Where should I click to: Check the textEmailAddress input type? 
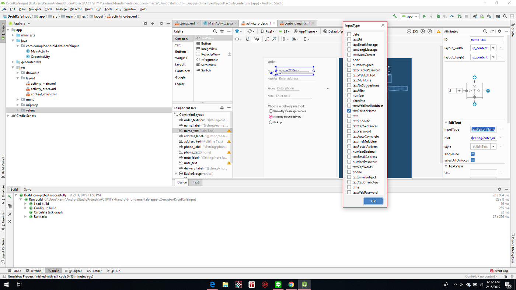[x=349, y=156]
